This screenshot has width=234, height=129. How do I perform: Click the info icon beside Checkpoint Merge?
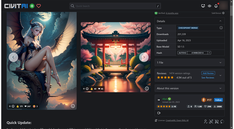221,28
